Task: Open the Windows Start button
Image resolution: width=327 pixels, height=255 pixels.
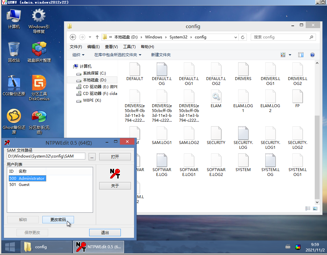Action: click(x=10, y=247)
